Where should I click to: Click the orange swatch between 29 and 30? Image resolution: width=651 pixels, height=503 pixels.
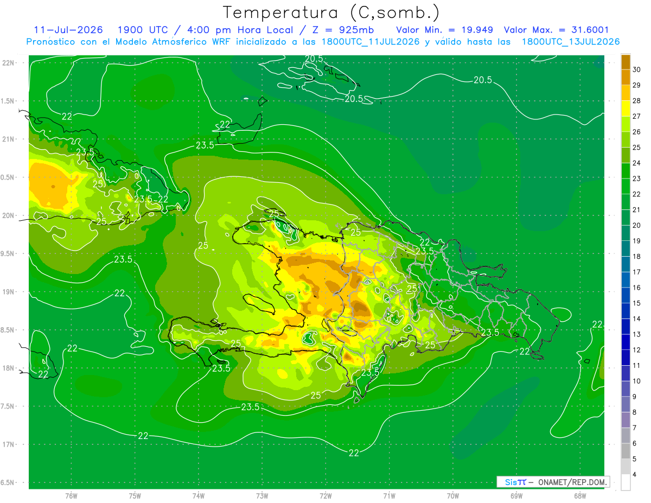(x=626, y=78)
